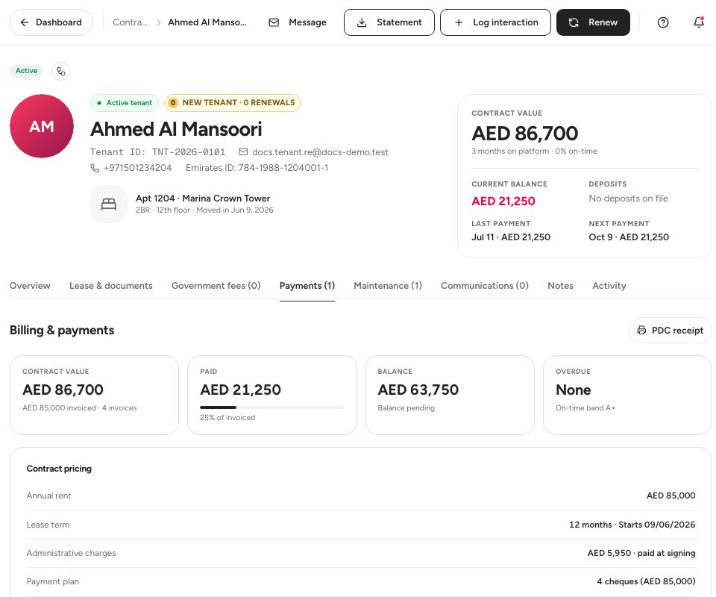
Task: Click the Tenant ID TNT-2026-0101
Action: click(157, 152)
